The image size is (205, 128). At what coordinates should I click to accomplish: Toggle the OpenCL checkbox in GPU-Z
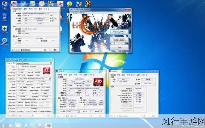coord(18,112)
